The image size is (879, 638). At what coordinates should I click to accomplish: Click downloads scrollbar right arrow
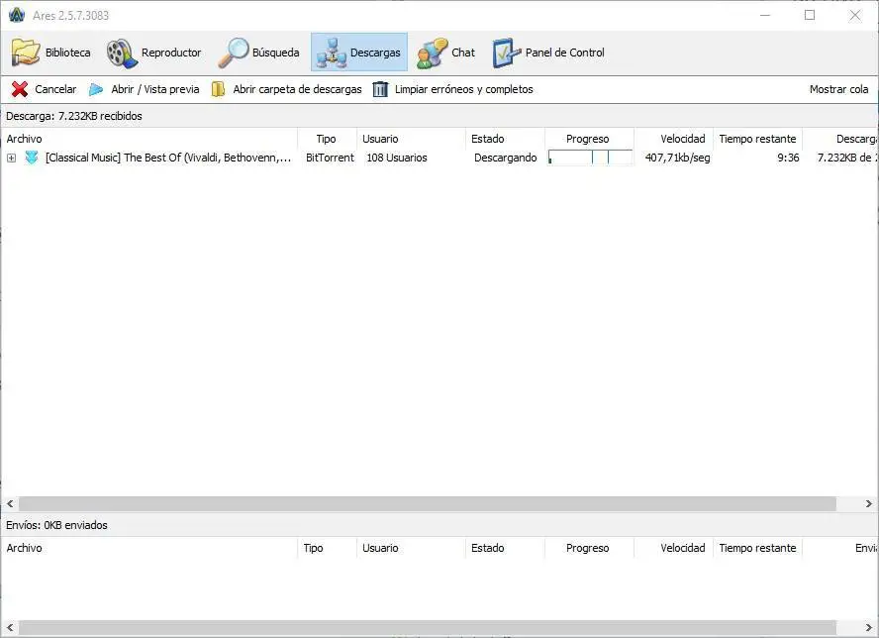coord(869,503)
